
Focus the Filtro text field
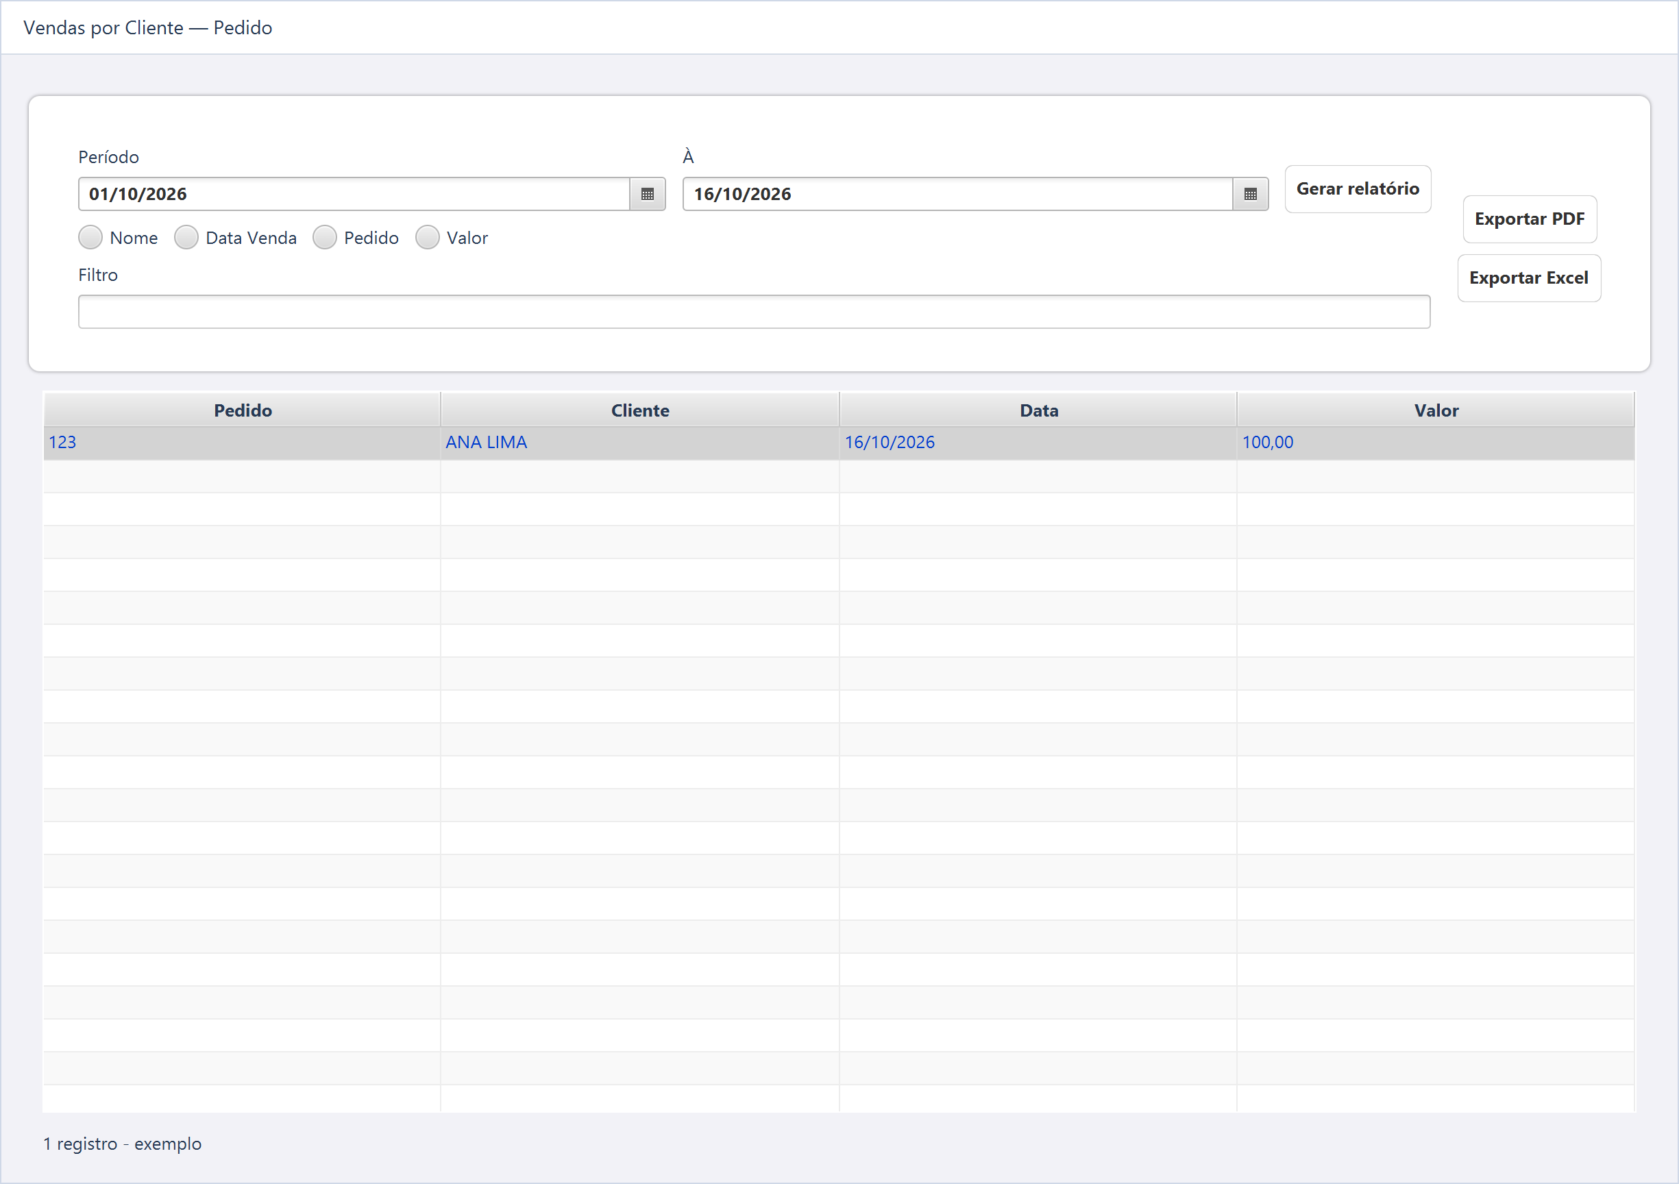[x=754, y=312]
